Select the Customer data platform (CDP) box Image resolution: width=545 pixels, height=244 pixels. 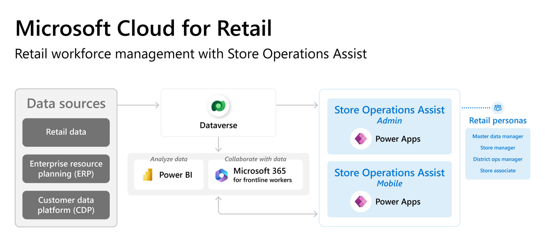tap(66, 205)
